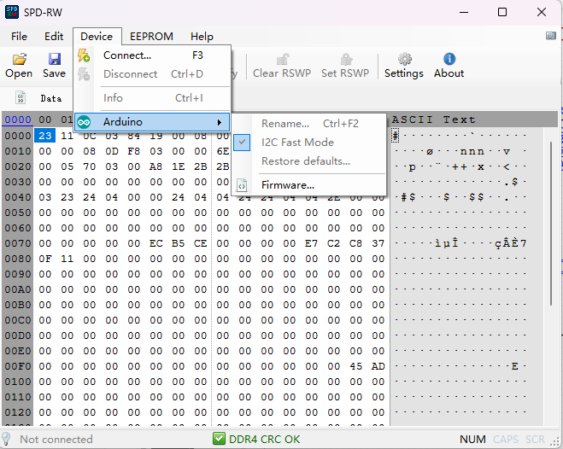This screenshot has width=563, height=449.
Task: Select byte F8 in row 0010
Action: [133, 151]
